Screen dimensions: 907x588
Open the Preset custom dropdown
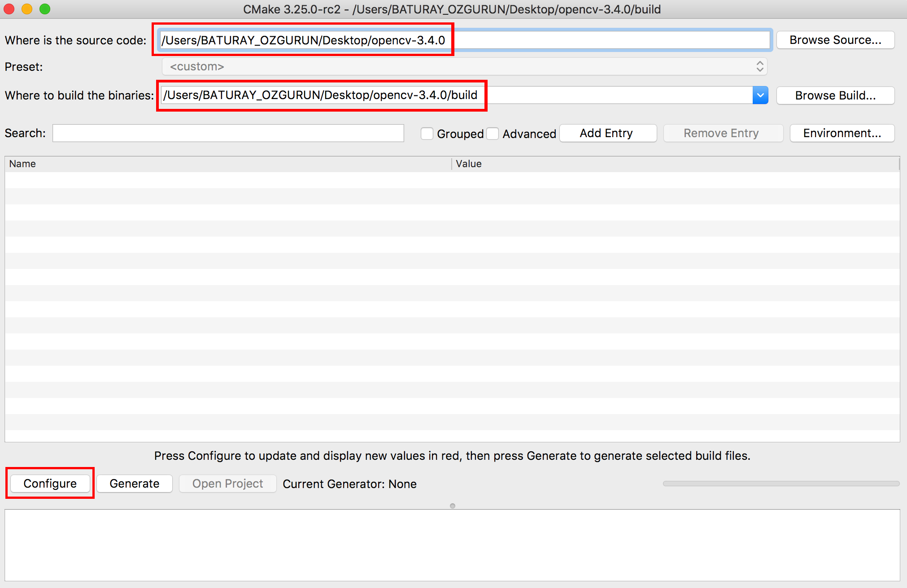click(464, 67)
